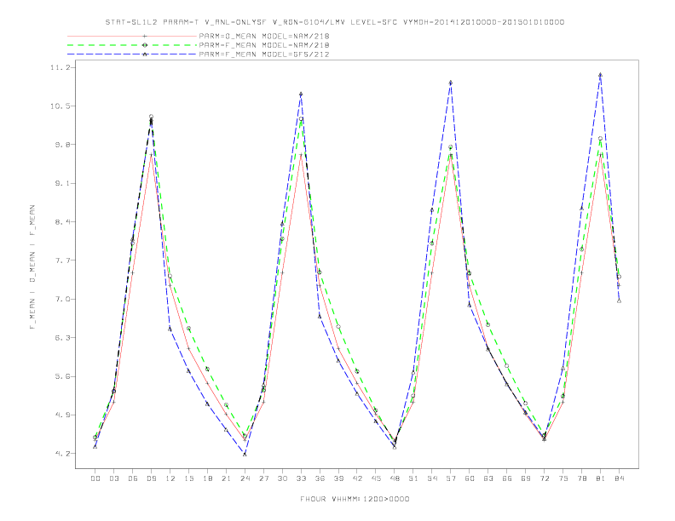675x521 pixels.
Task: Click x-axis hour label 60
Action: [x=470, y=478]
